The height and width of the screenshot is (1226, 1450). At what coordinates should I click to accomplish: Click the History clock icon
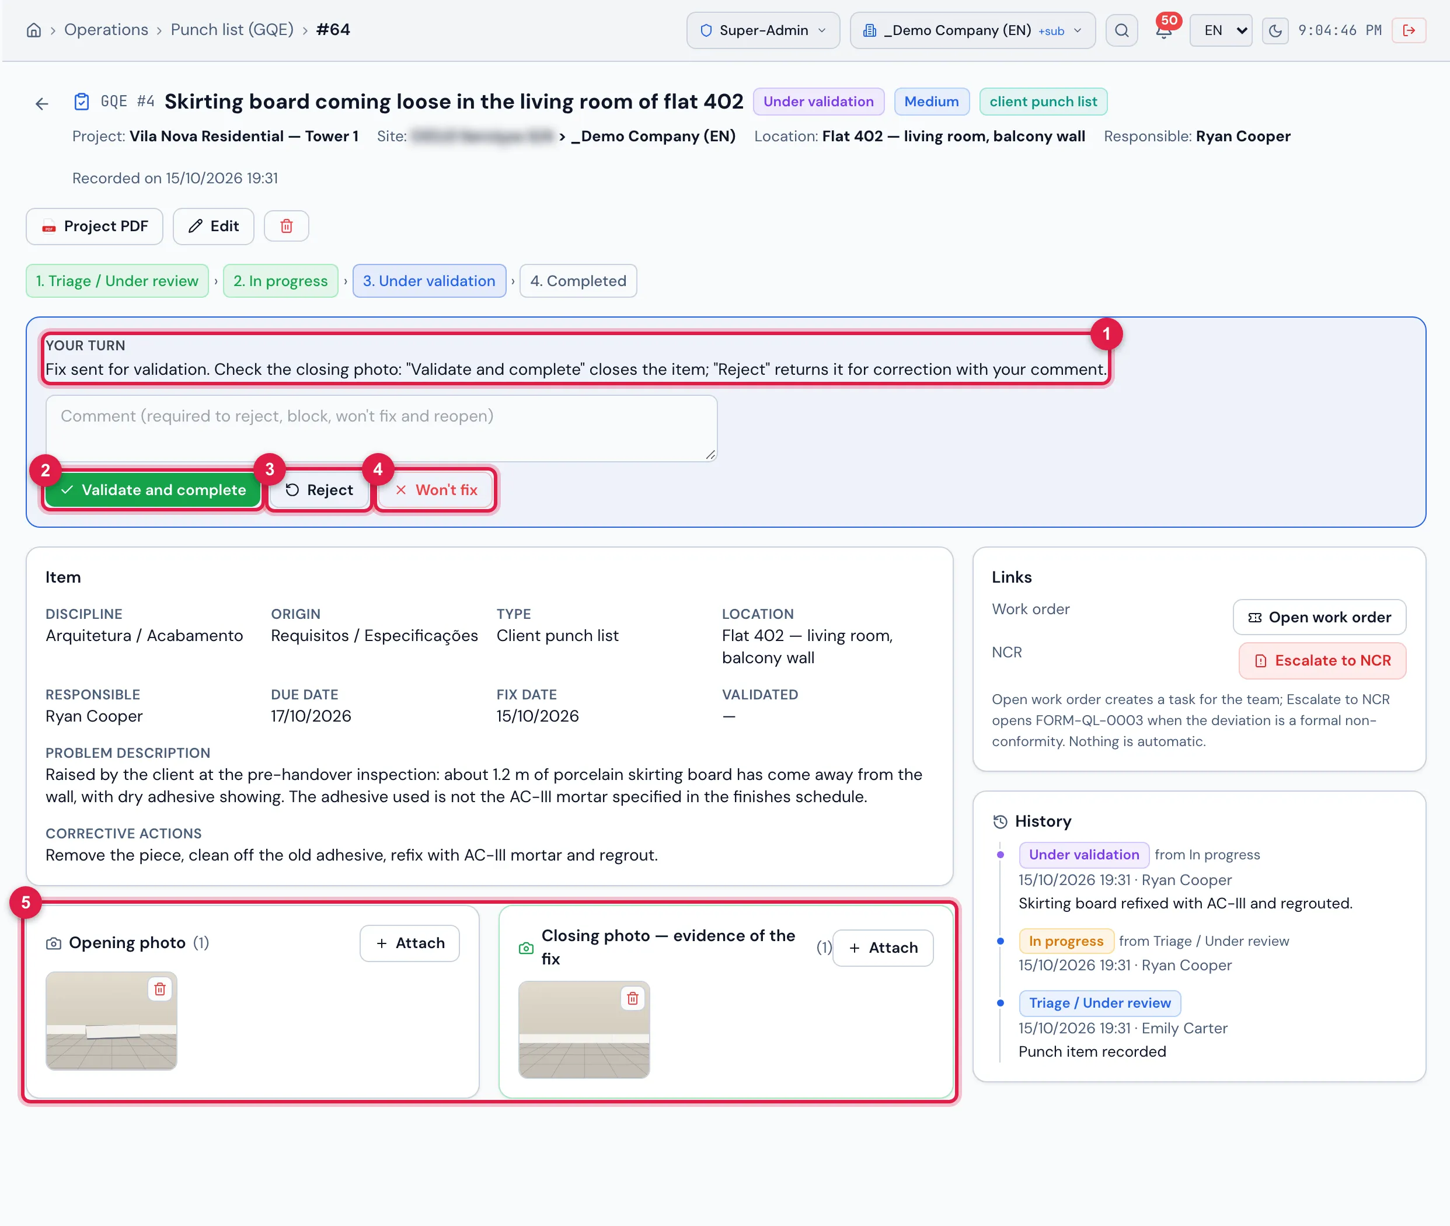click(x=1000, y=821)
